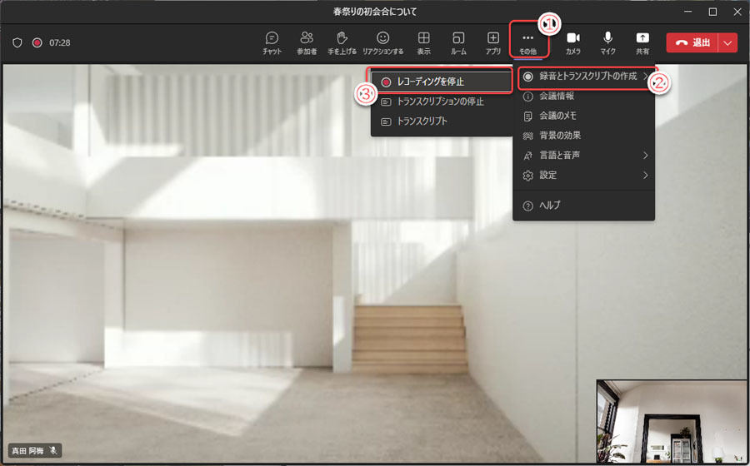Raise hand with 手を上げる
The height and width of the screenshot is (466, 750).
click(342, 43)
